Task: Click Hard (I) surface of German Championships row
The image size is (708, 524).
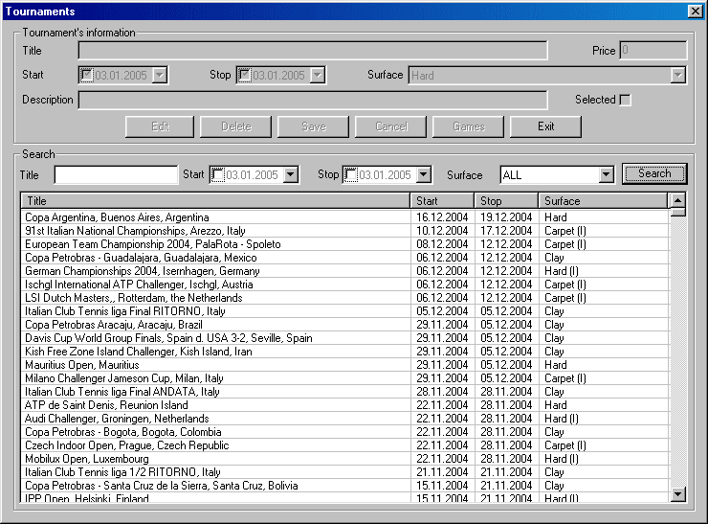Action: pos(562,271)
